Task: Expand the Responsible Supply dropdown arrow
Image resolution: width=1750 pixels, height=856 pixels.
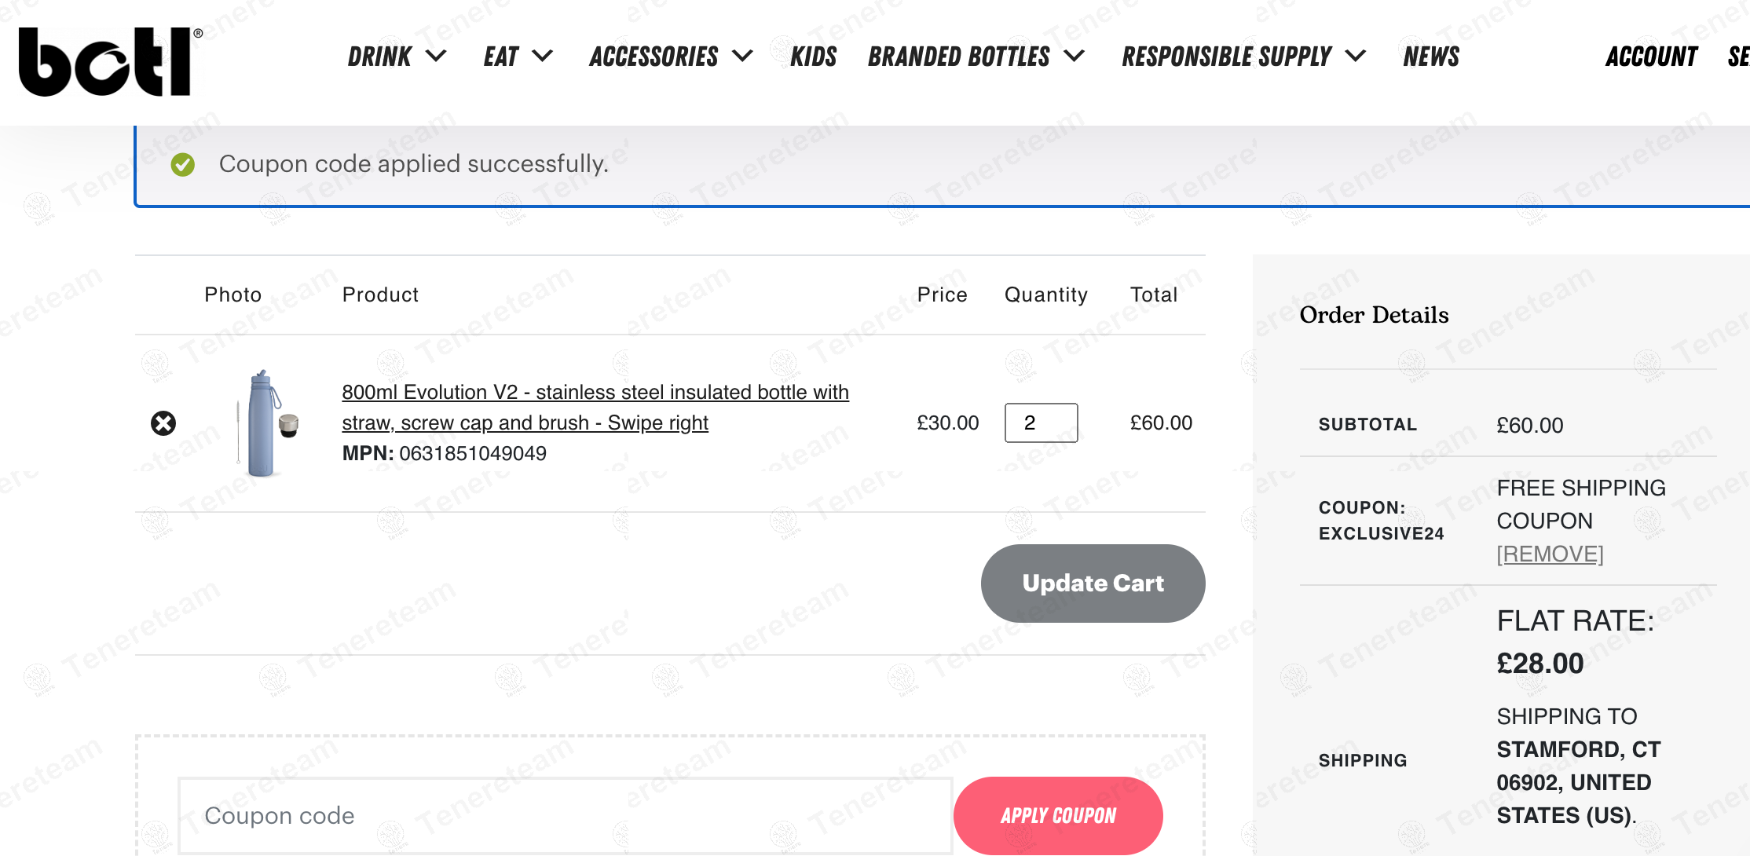Action: [x=1356, y=57]
